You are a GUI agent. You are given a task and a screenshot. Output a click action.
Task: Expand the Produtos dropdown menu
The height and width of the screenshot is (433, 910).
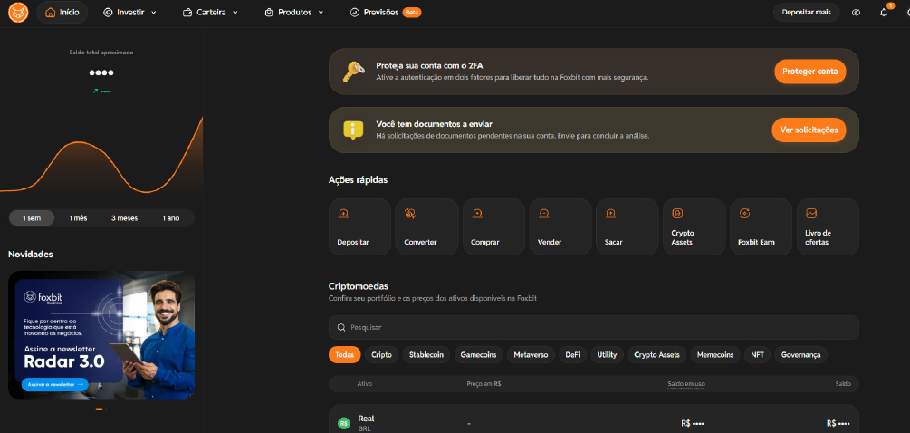(x=293, y=12)
